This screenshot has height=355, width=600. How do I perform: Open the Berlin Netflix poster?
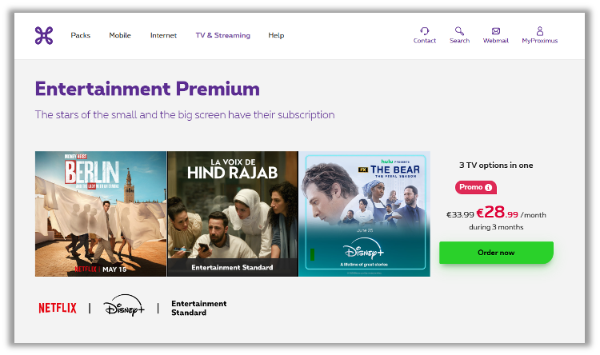101,213
